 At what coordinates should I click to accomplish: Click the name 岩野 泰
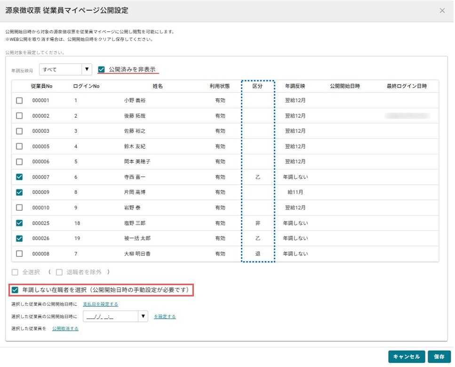pyautogui.click(x=132, y=207)
